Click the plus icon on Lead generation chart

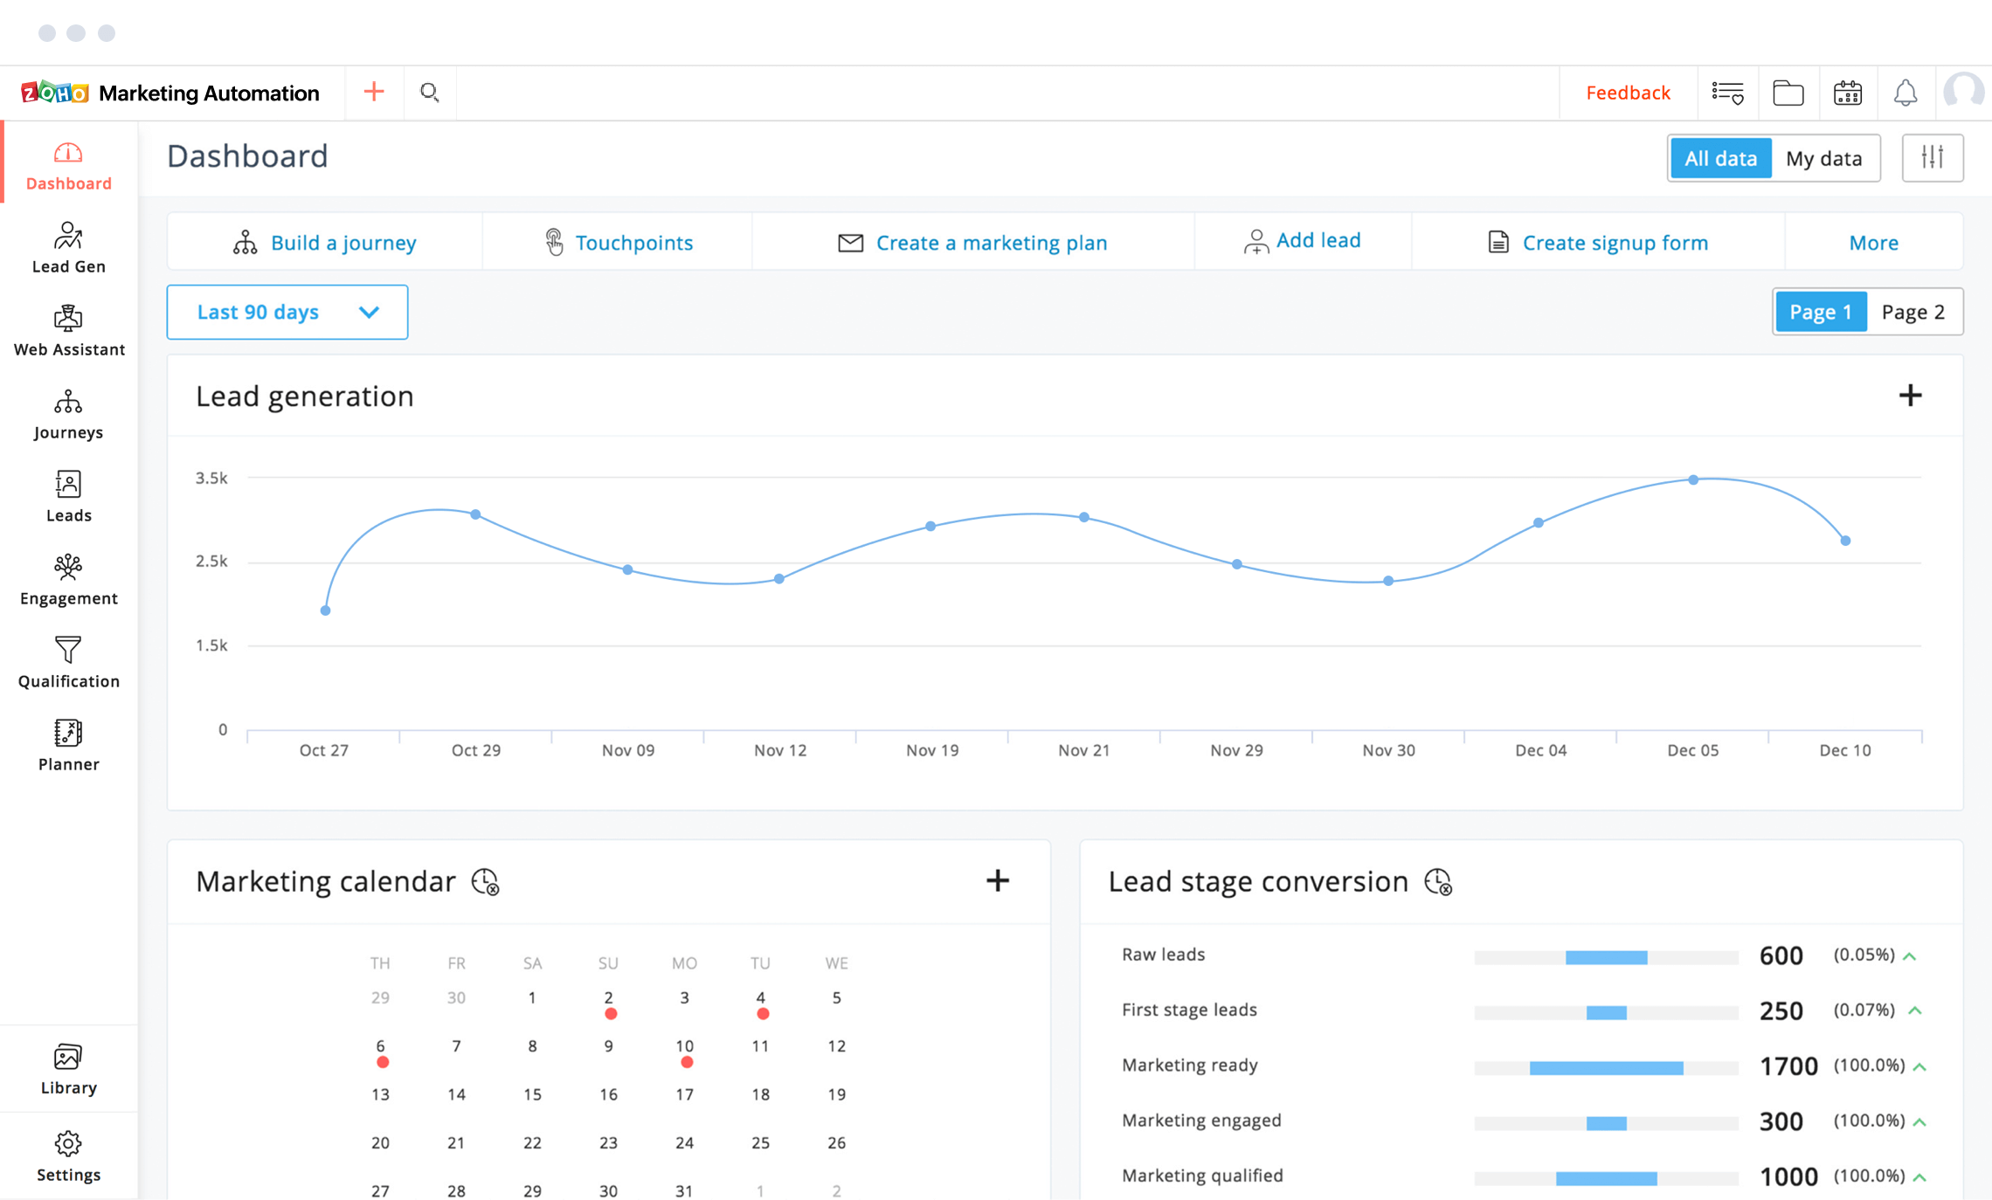coord(1911,396)
